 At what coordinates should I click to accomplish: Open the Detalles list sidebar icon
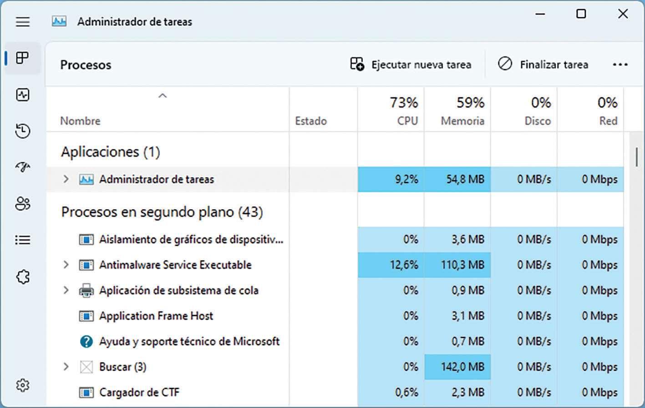click(x=23, y=240)
